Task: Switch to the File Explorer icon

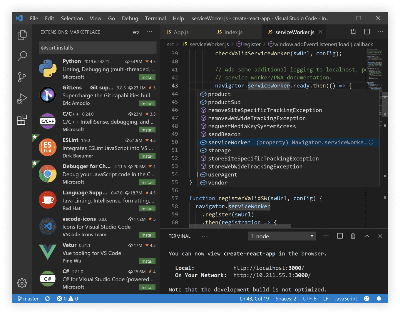Action: pos(22,35)
